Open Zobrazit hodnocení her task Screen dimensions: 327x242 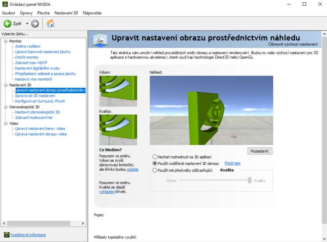point(34,117)
